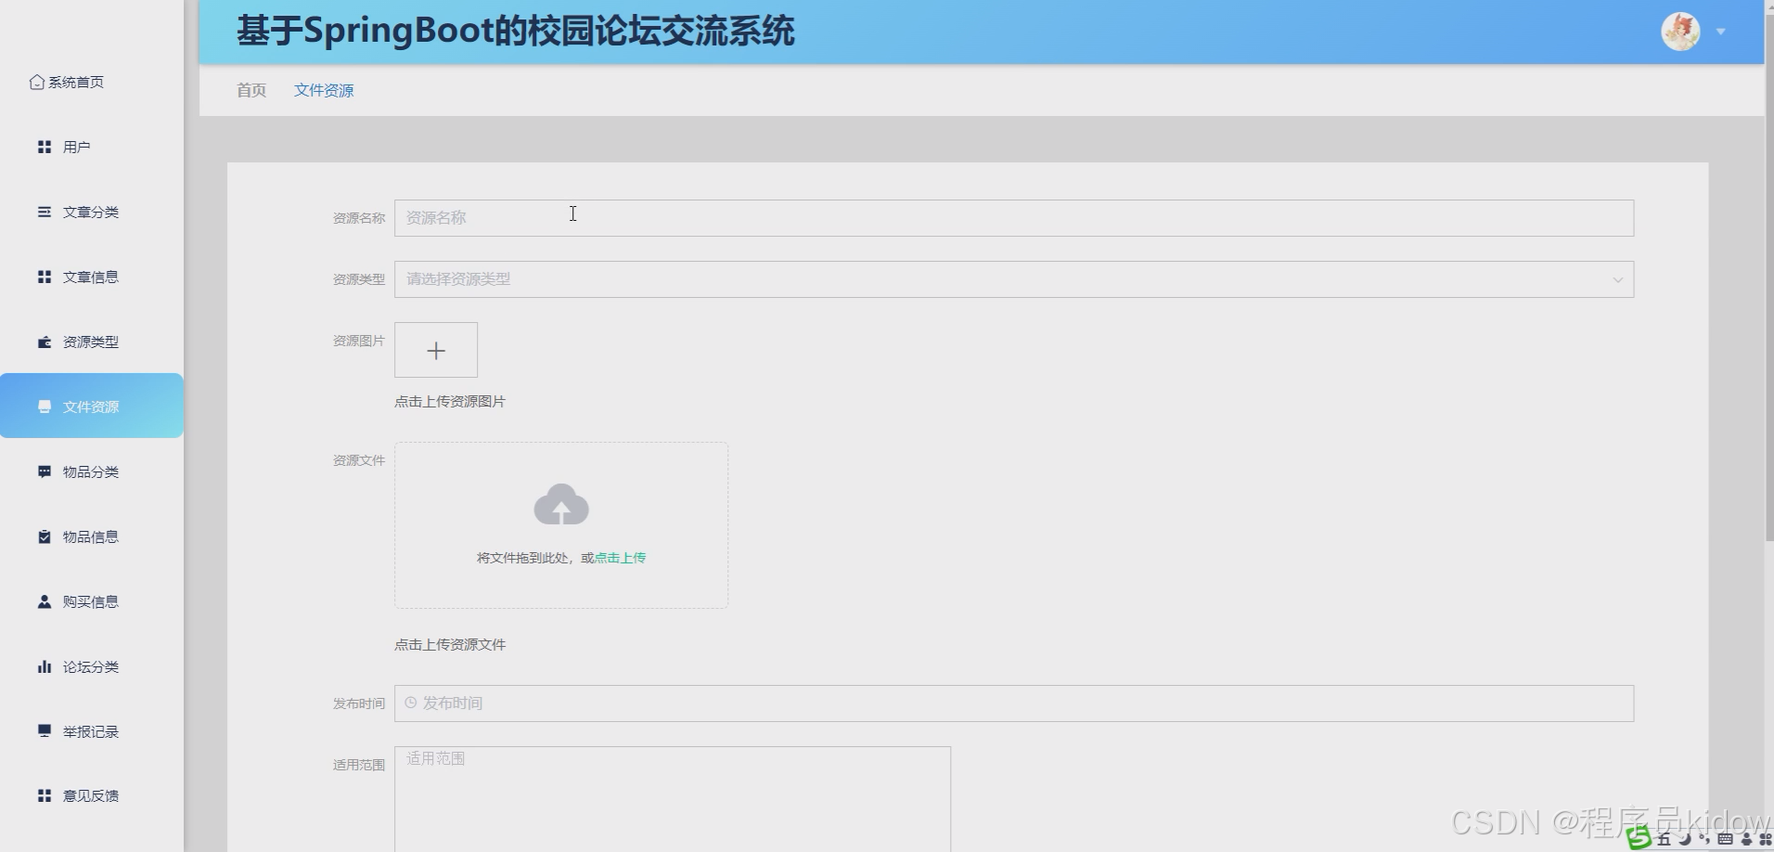Click the 举报记录 record icon in sidebar

click(44, 730)
